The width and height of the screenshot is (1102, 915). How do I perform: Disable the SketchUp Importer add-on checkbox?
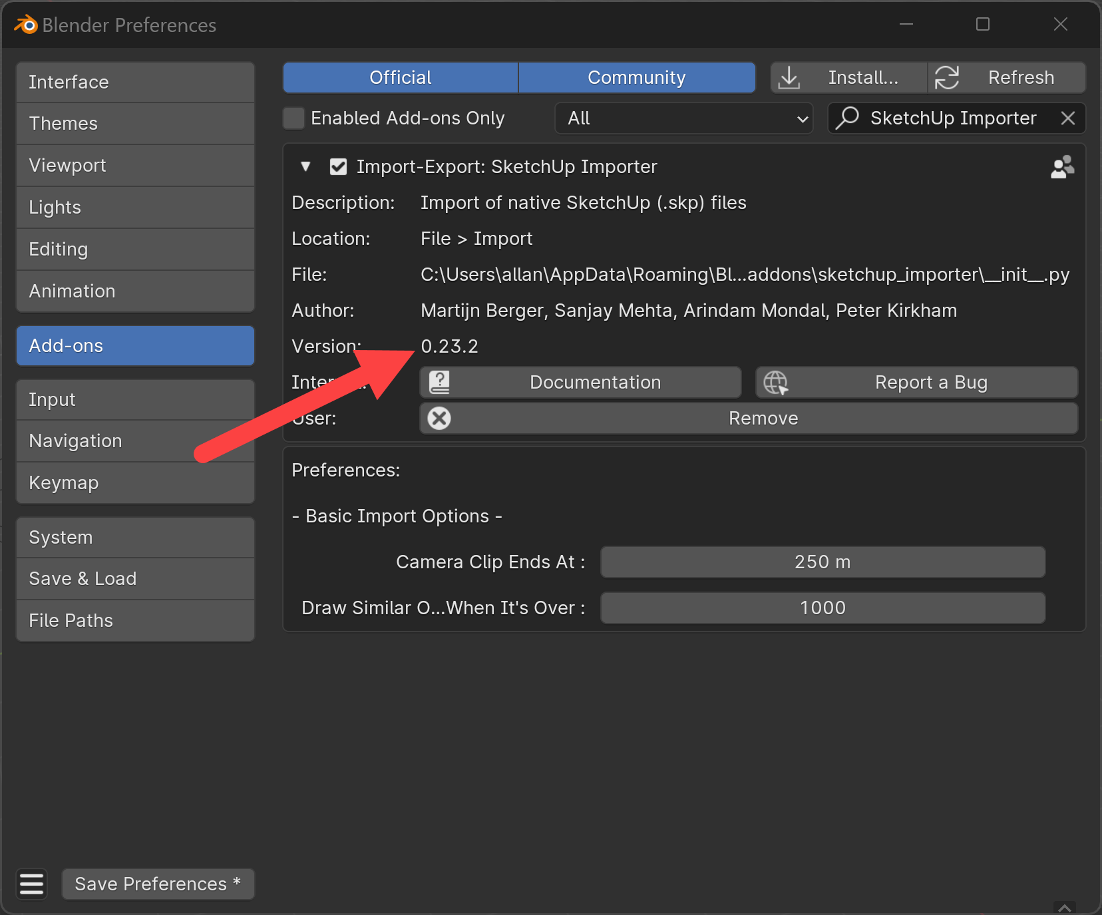point(339,166)
